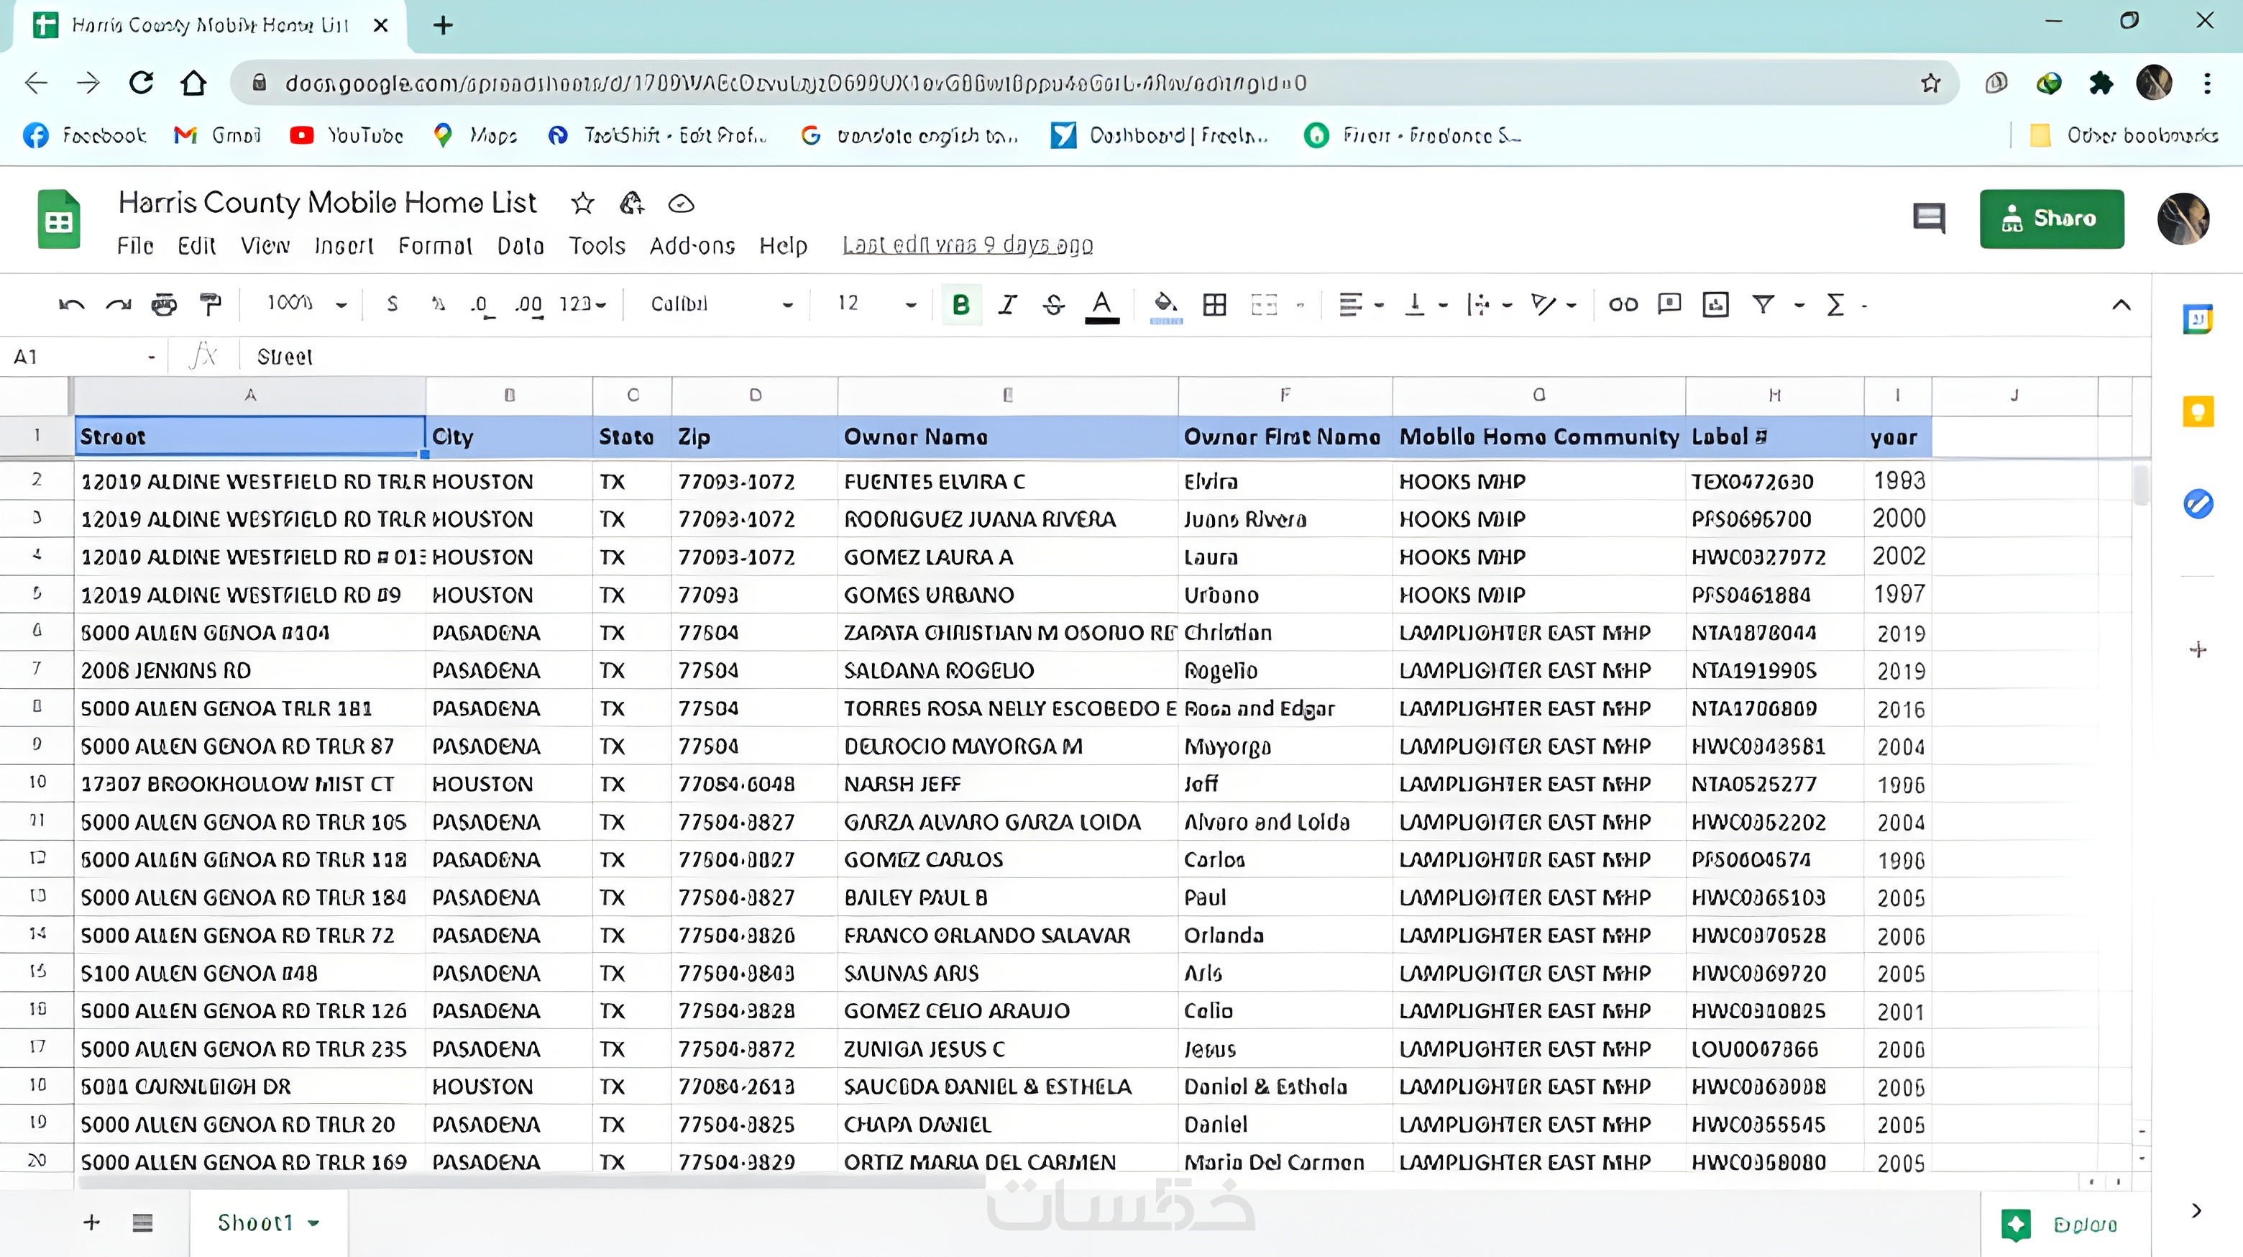The width and height of the screenshot is (2243, 1257).
Task: Toggle italic formatting
Action: [1007, 304]
